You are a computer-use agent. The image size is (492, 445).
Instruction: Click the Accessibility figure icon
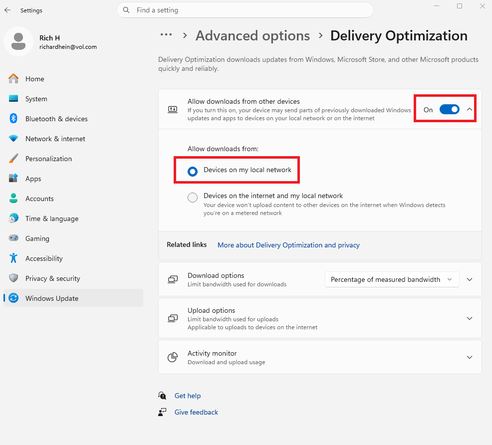(13, 258)
